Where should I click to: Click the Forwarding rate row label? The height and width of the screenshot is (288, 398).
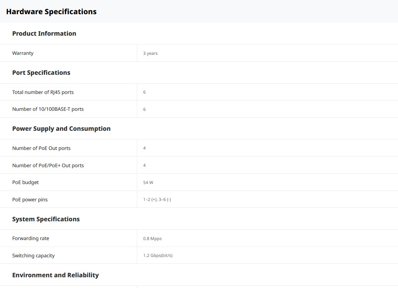31,239
